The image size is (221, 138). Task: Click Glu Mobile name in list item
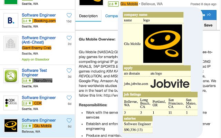tap(42, 126)
